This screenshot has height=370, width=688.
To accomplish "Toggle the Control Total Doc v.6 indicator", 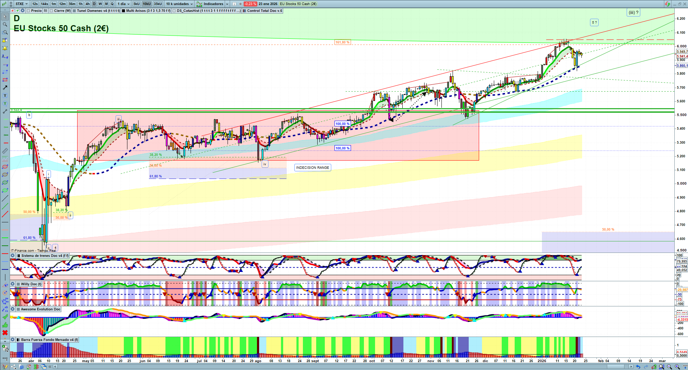I will 244,11.
